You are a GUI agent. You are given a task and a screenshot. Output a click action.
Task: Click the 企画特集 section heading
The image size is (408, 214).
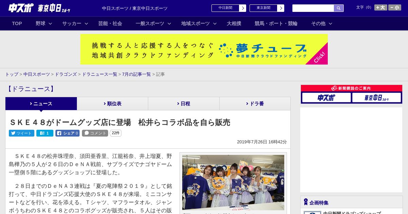319,203
